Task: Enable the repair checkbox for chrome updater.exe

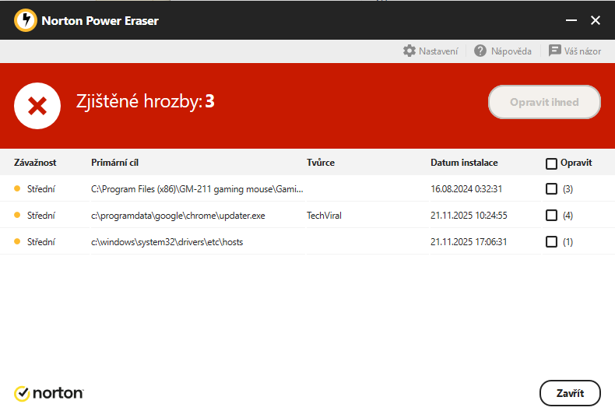Action: pos(551,216)
